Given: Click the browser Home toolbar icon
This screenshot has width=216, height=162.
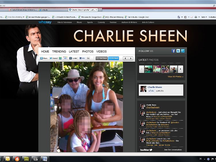Looking at the screenshot, I should click(179, 17).
